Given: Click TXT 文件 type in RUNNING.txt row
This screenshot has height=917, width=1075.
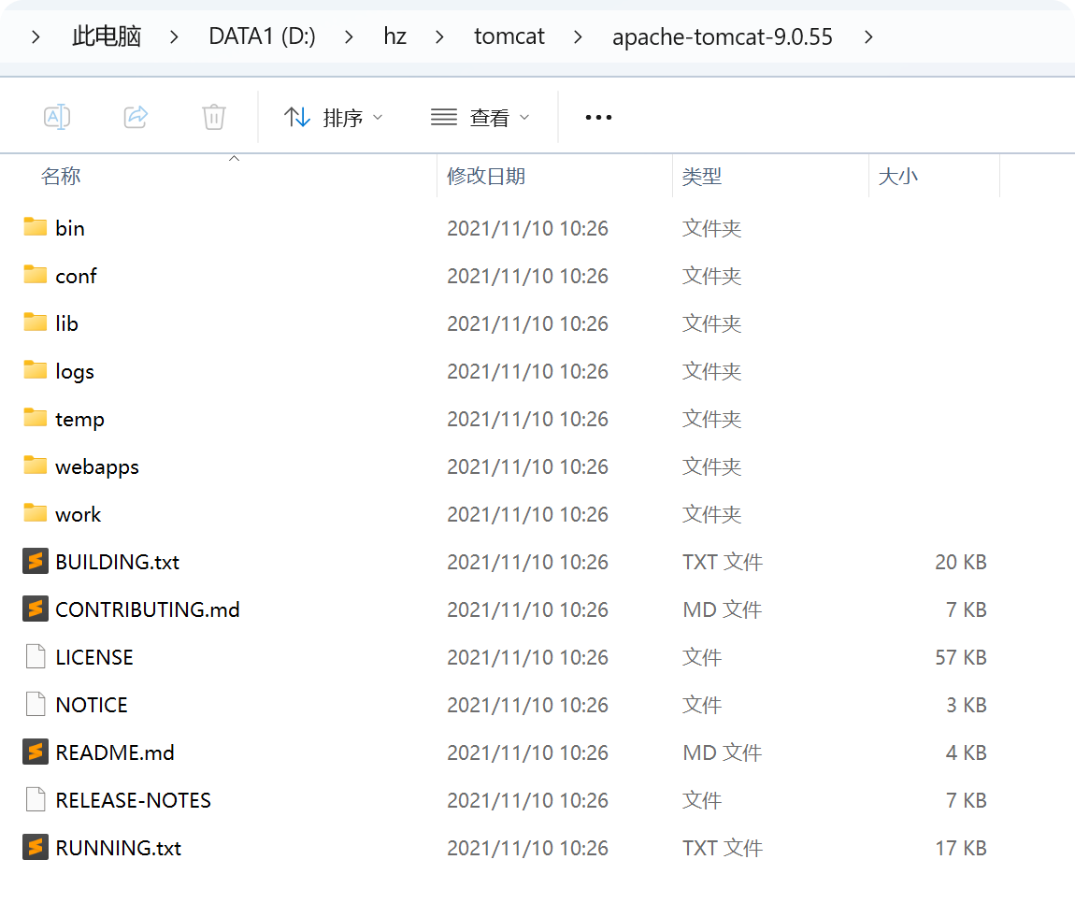Looking at the screenshot, I should [722, 849].
